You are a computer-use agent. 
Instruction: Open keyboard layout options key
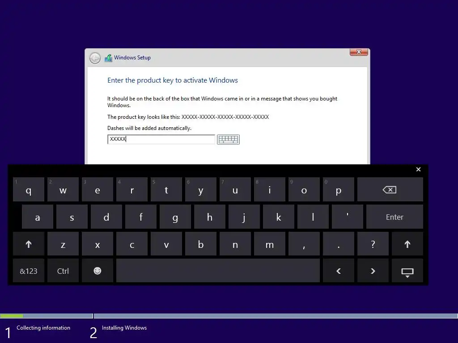click(407, 271)
